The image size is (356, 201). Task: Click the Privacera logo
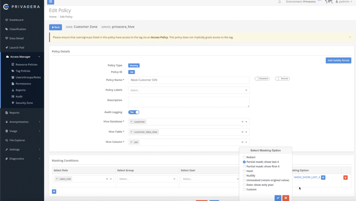click(x=21, y=6)
